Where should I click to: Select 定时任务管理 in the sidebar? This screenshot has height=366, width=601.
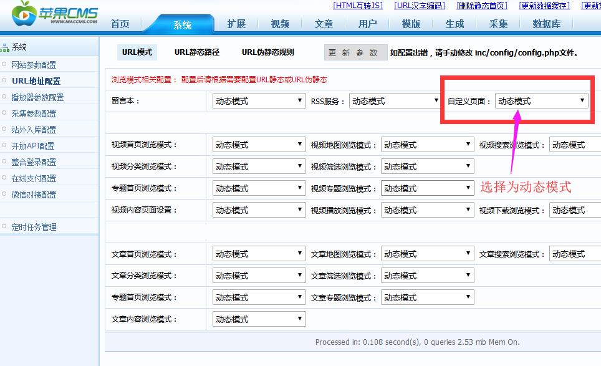[34, 226]
